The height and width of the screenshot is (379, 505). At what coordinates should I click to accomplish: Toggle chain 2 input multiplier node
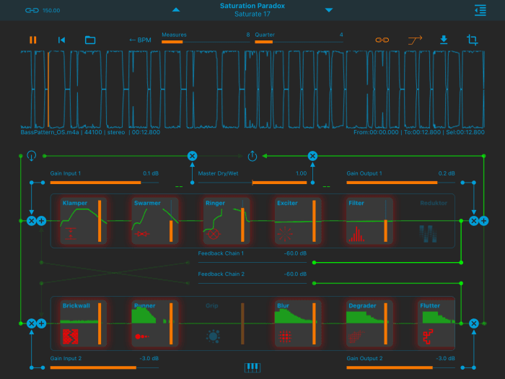pos(31,323)
